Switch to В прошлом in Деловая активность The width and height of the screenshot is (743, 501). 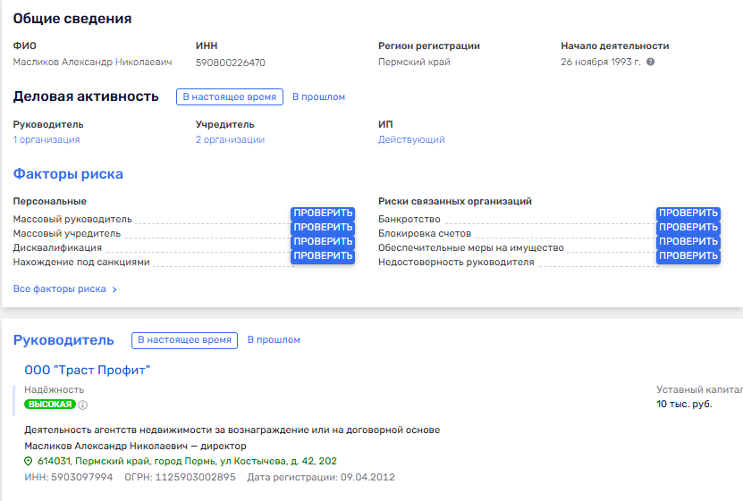pos(318,96)
